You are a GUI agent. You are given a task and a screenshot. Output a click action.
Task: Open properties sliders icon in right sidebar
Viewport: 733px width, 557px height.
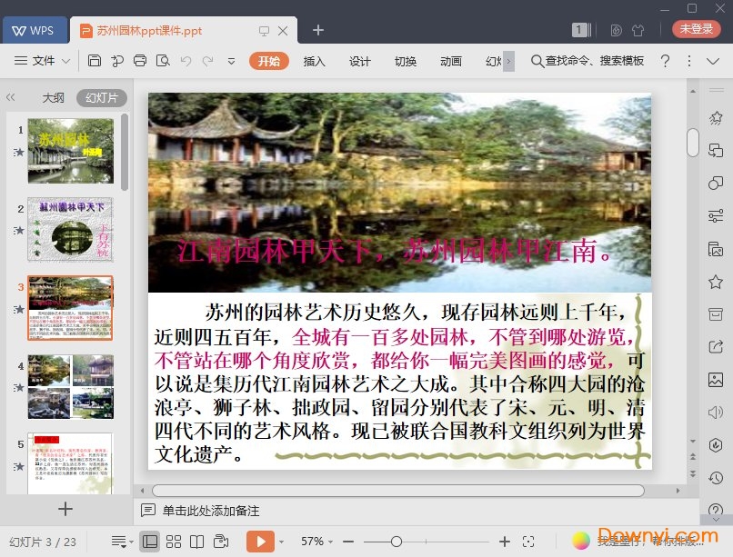716,215
